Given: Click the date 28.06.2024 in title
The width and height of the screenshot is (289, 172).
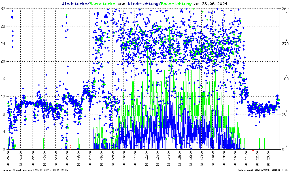Looking at the screenshot, I should click(214, 4).
